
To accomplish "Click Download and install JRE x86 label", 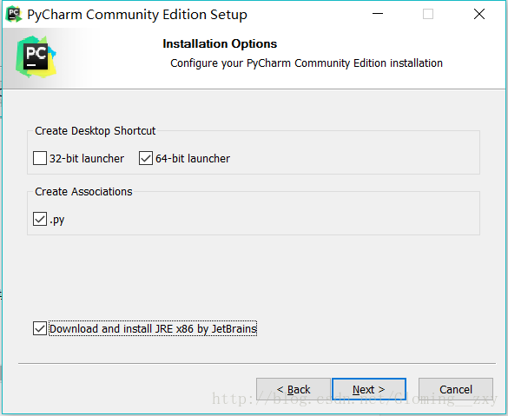I will (153, 329).
